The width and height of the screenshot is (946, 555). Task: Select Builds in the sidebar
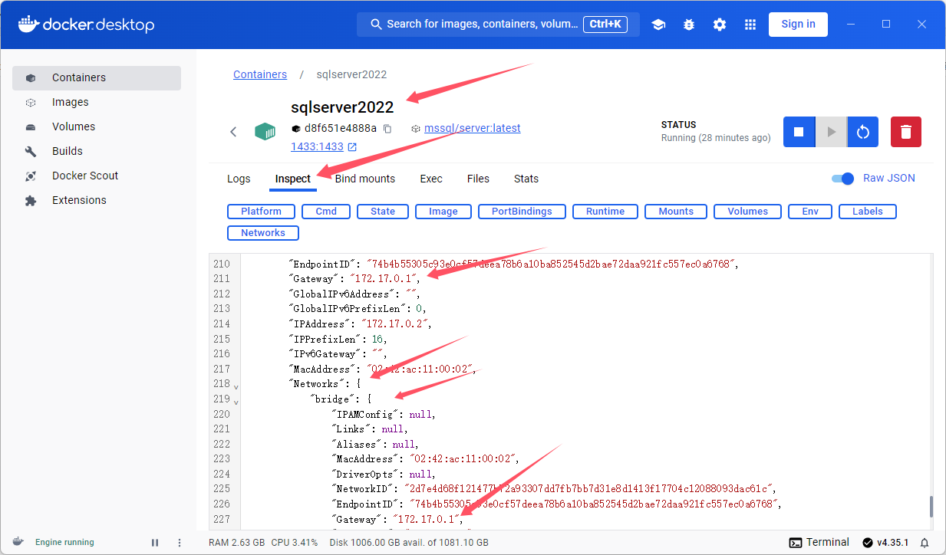click(x=97, y=152)
